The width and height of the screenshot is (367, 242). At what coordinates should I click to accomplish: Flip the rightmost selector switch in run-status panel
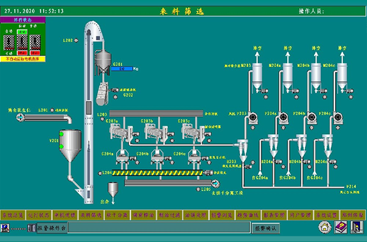(35, 42)
